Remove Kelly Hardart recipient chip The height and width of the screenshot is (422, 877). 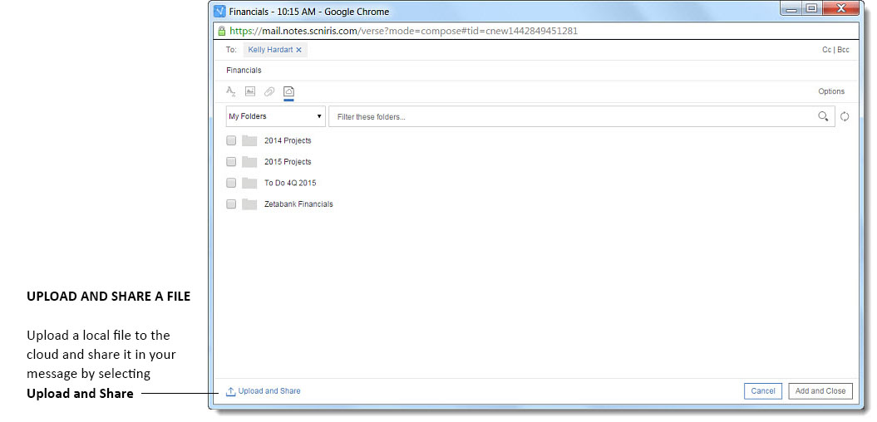[298, 50]
